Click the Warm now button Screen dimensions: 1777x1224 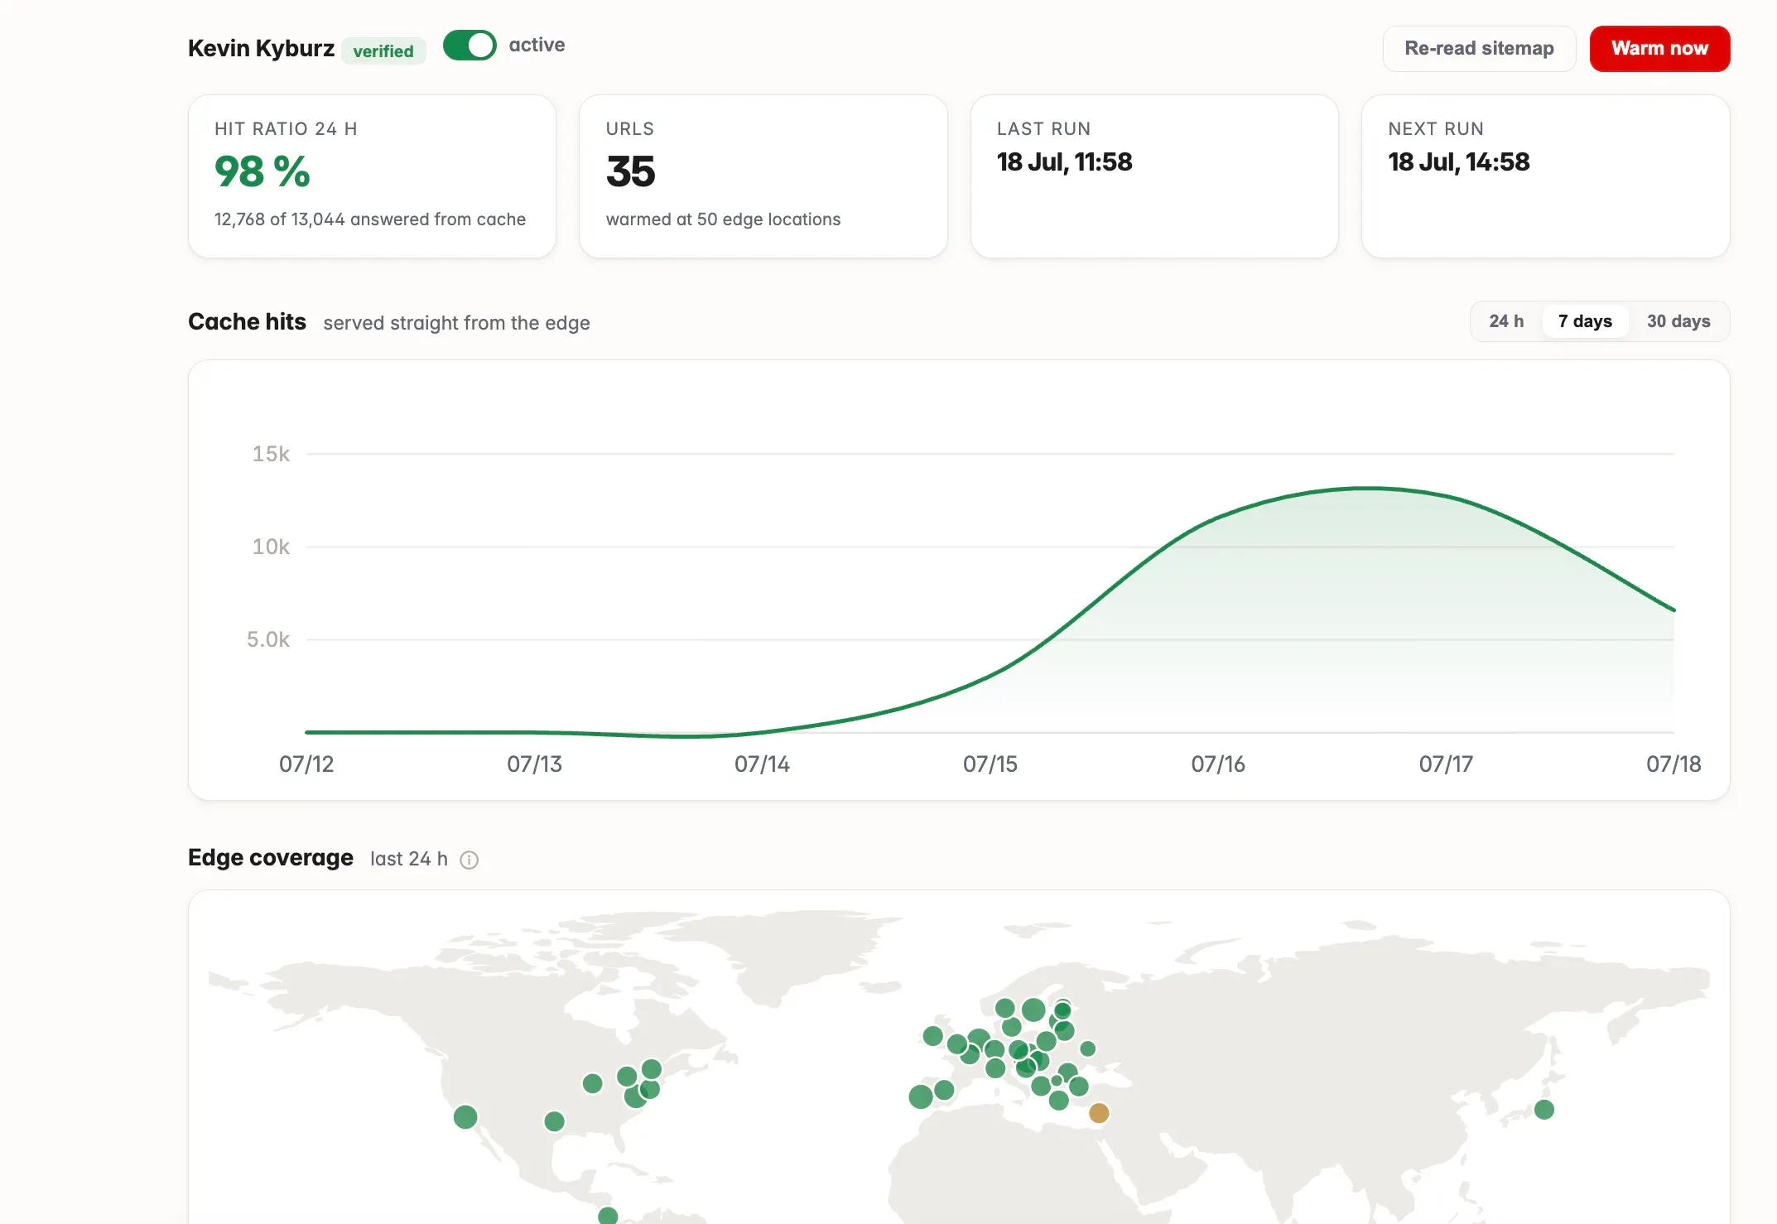(1659, 49)
